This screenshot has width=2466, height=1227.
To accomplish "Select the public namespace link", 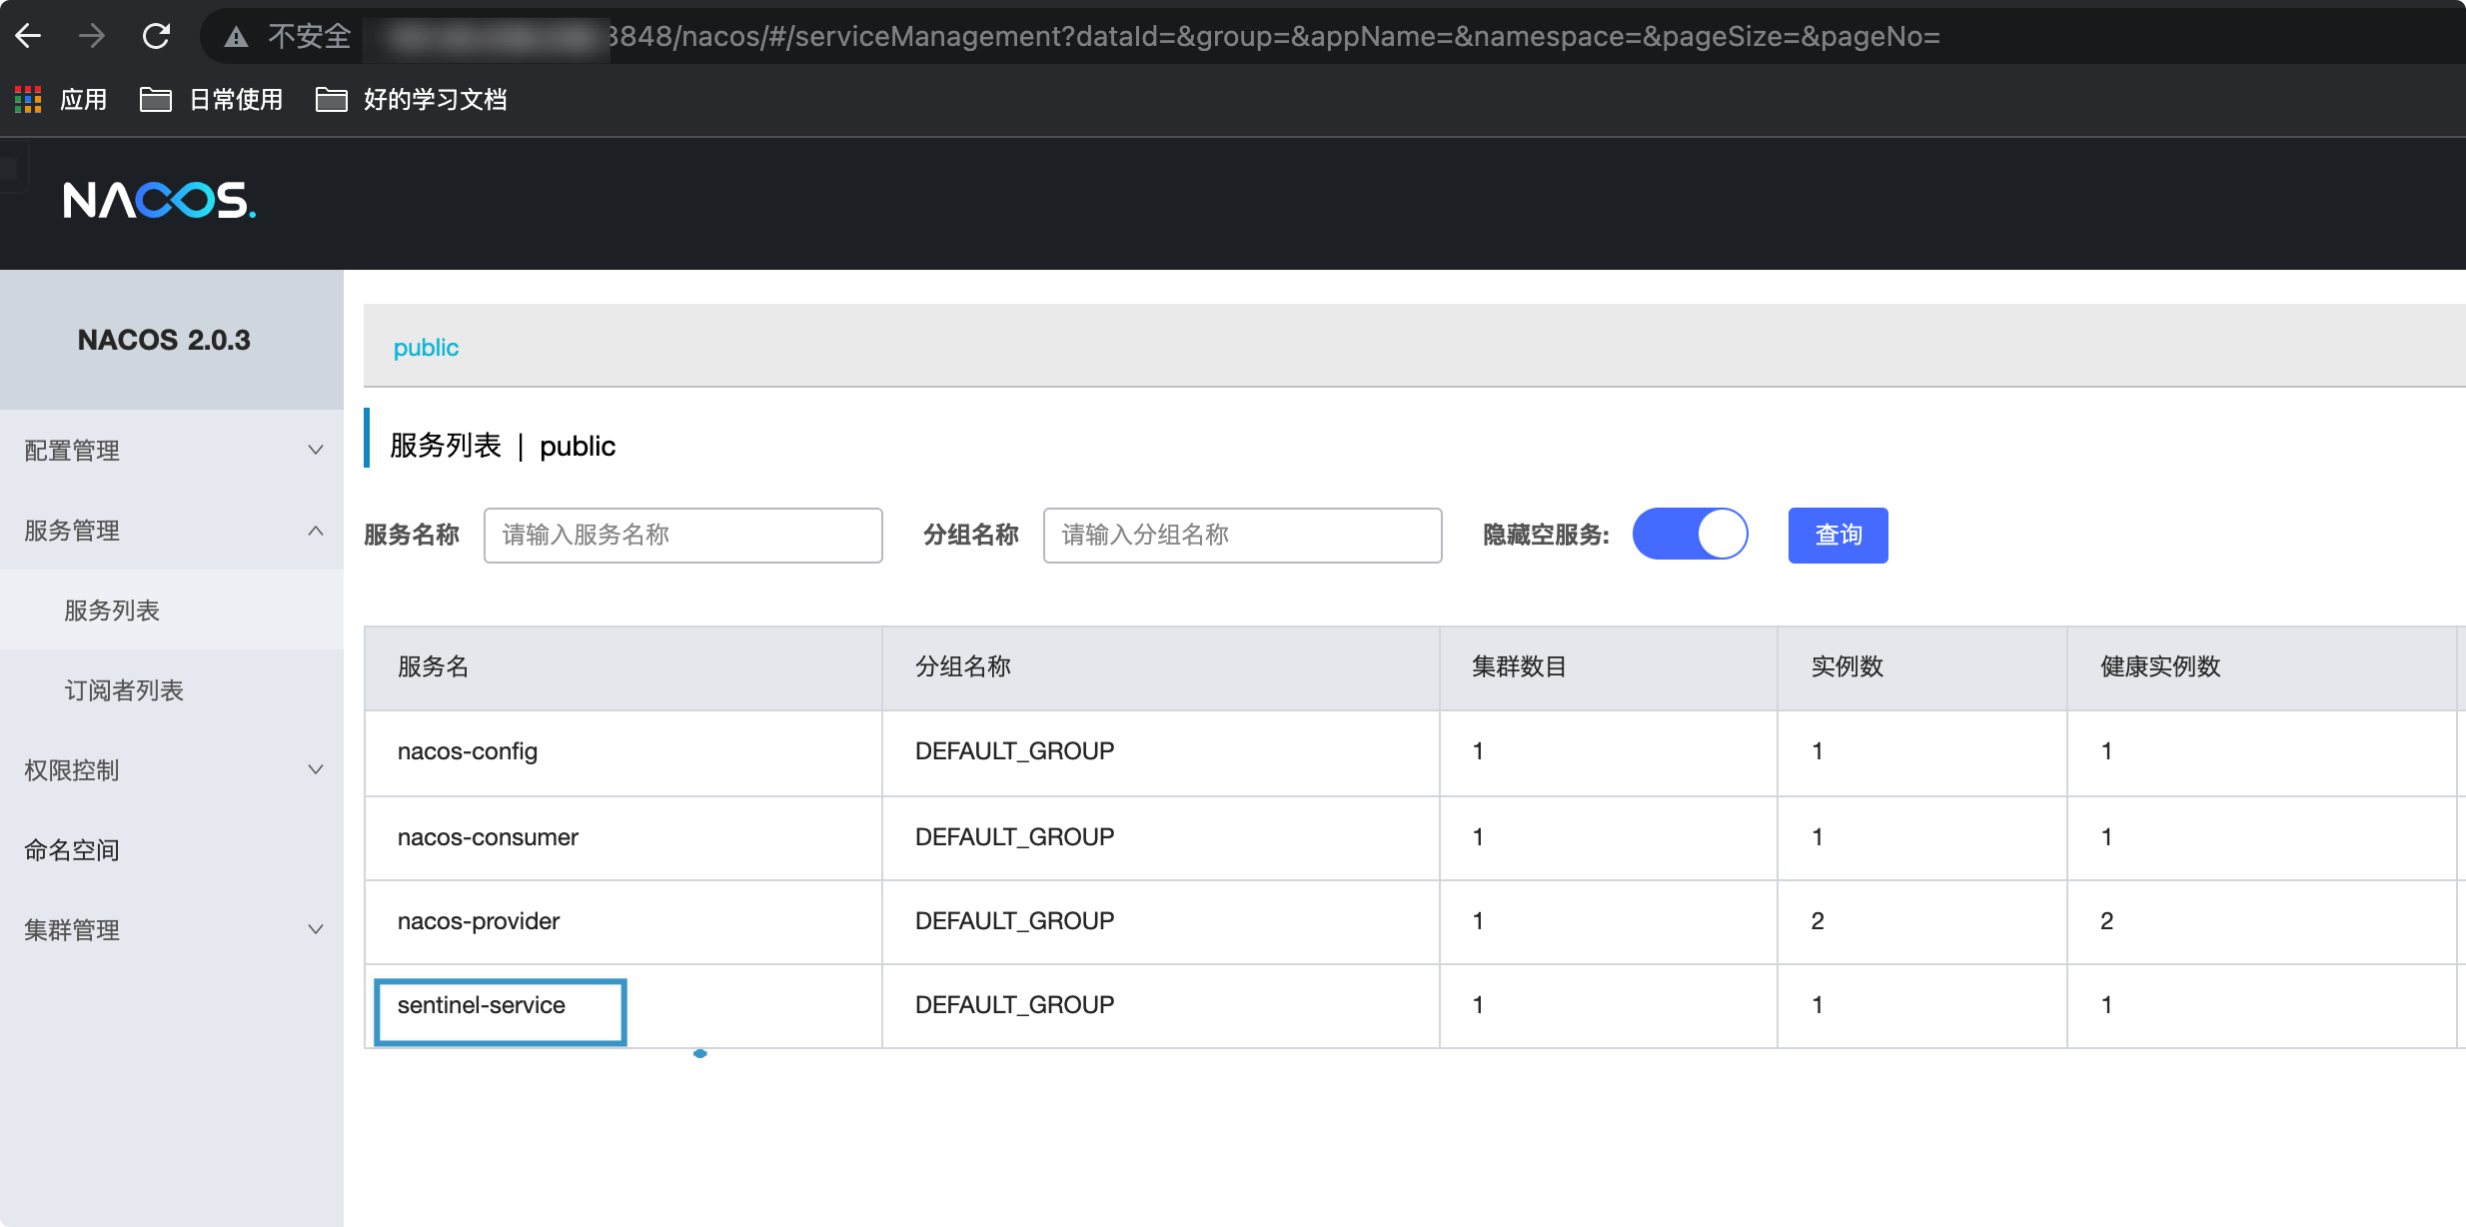I will (426, 347).
